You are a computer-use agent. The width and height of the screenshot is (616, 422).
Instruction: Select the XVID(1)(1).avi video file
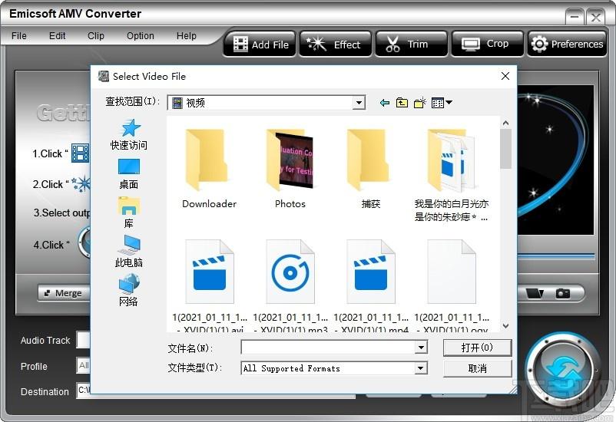pyautogui.click(x=210, y=285)
